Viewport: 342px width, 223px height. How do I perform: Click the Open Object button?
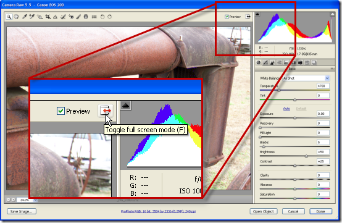coord(264,211)
